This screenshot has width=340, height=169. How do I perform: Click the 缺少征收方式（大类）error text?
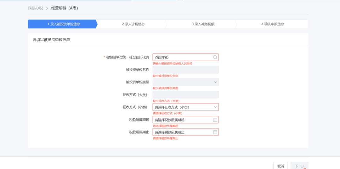click(166, 101)
